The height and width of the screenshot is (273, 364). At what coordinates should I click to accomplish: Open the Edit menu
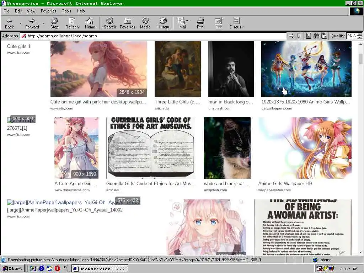[x=18, y=11]
